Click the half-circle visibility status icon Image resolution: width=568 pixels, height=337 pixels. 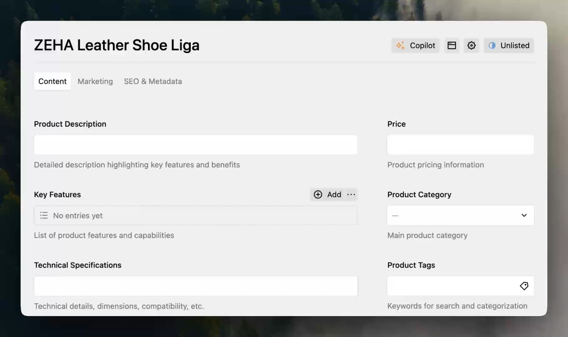coord(492,46)
